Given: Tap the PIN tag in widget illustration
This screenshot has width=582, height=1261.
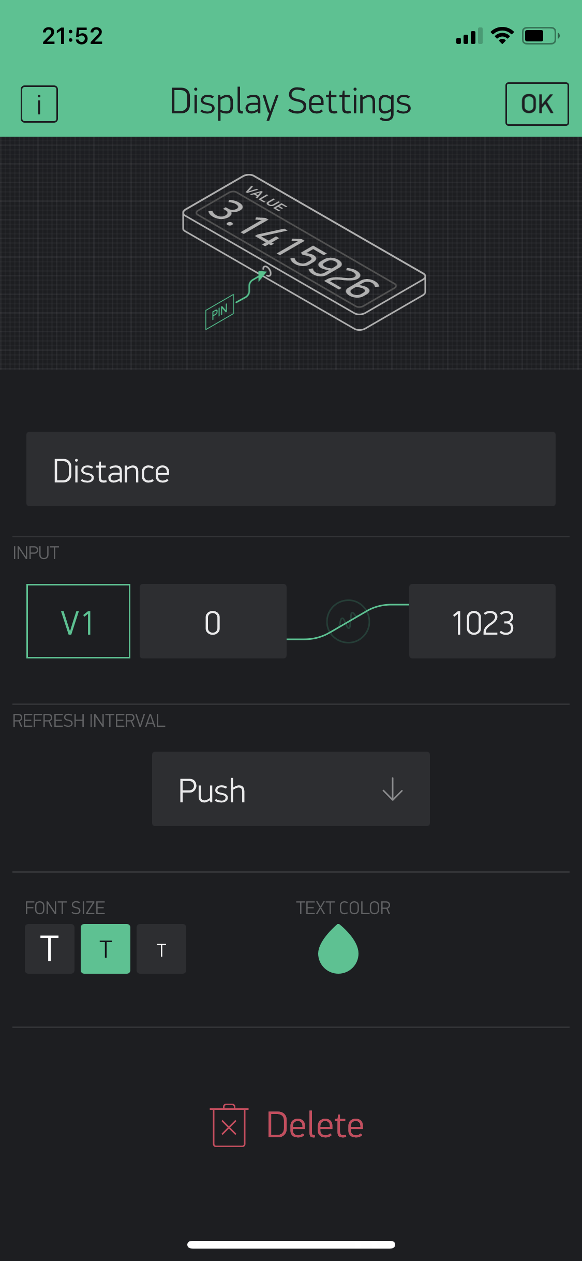Looking at the screenshot, I should pyautogui.click(x=220, y=312).
